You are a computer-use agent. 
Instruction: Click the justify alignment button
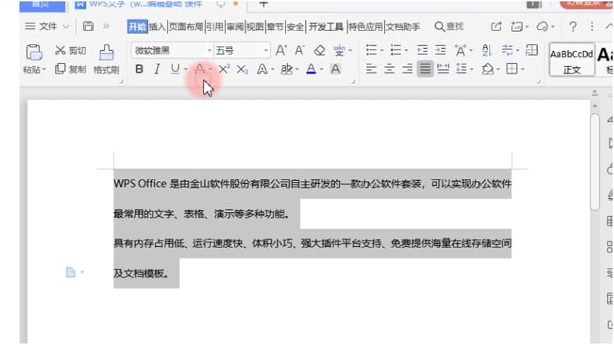(x=425, y=69)
